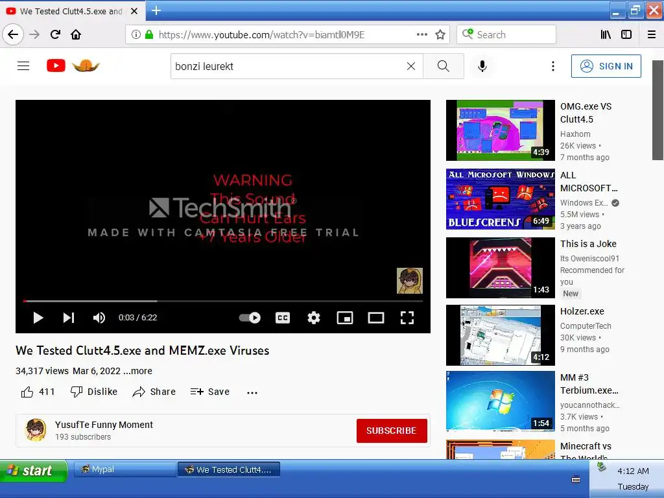Open ALL MICROSOFT video title
The height and width of the screenshot is (498, 664).
pos(589,182)
